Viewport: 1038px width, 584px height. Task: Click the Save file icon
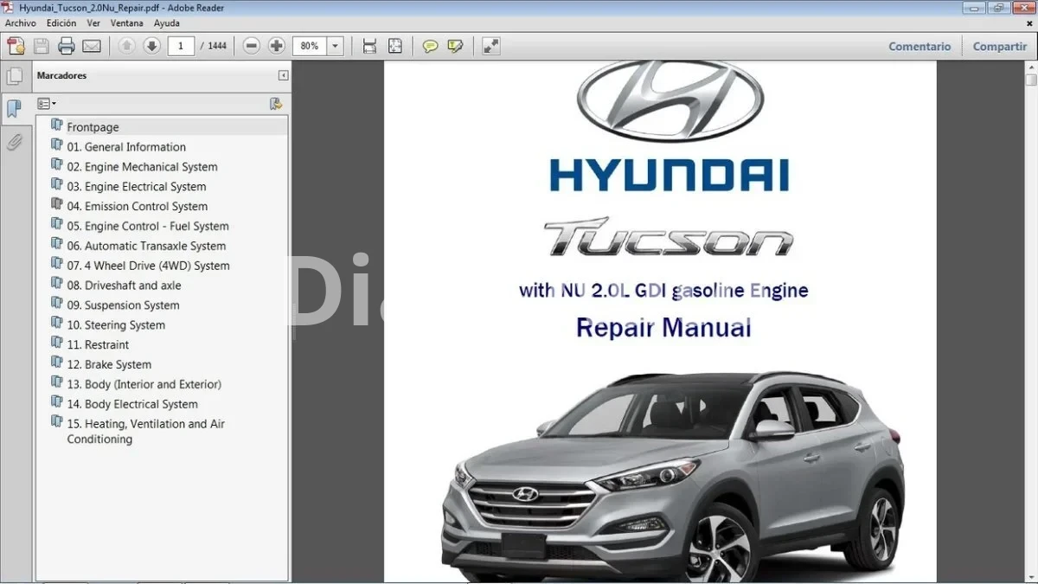coord(41,46)
